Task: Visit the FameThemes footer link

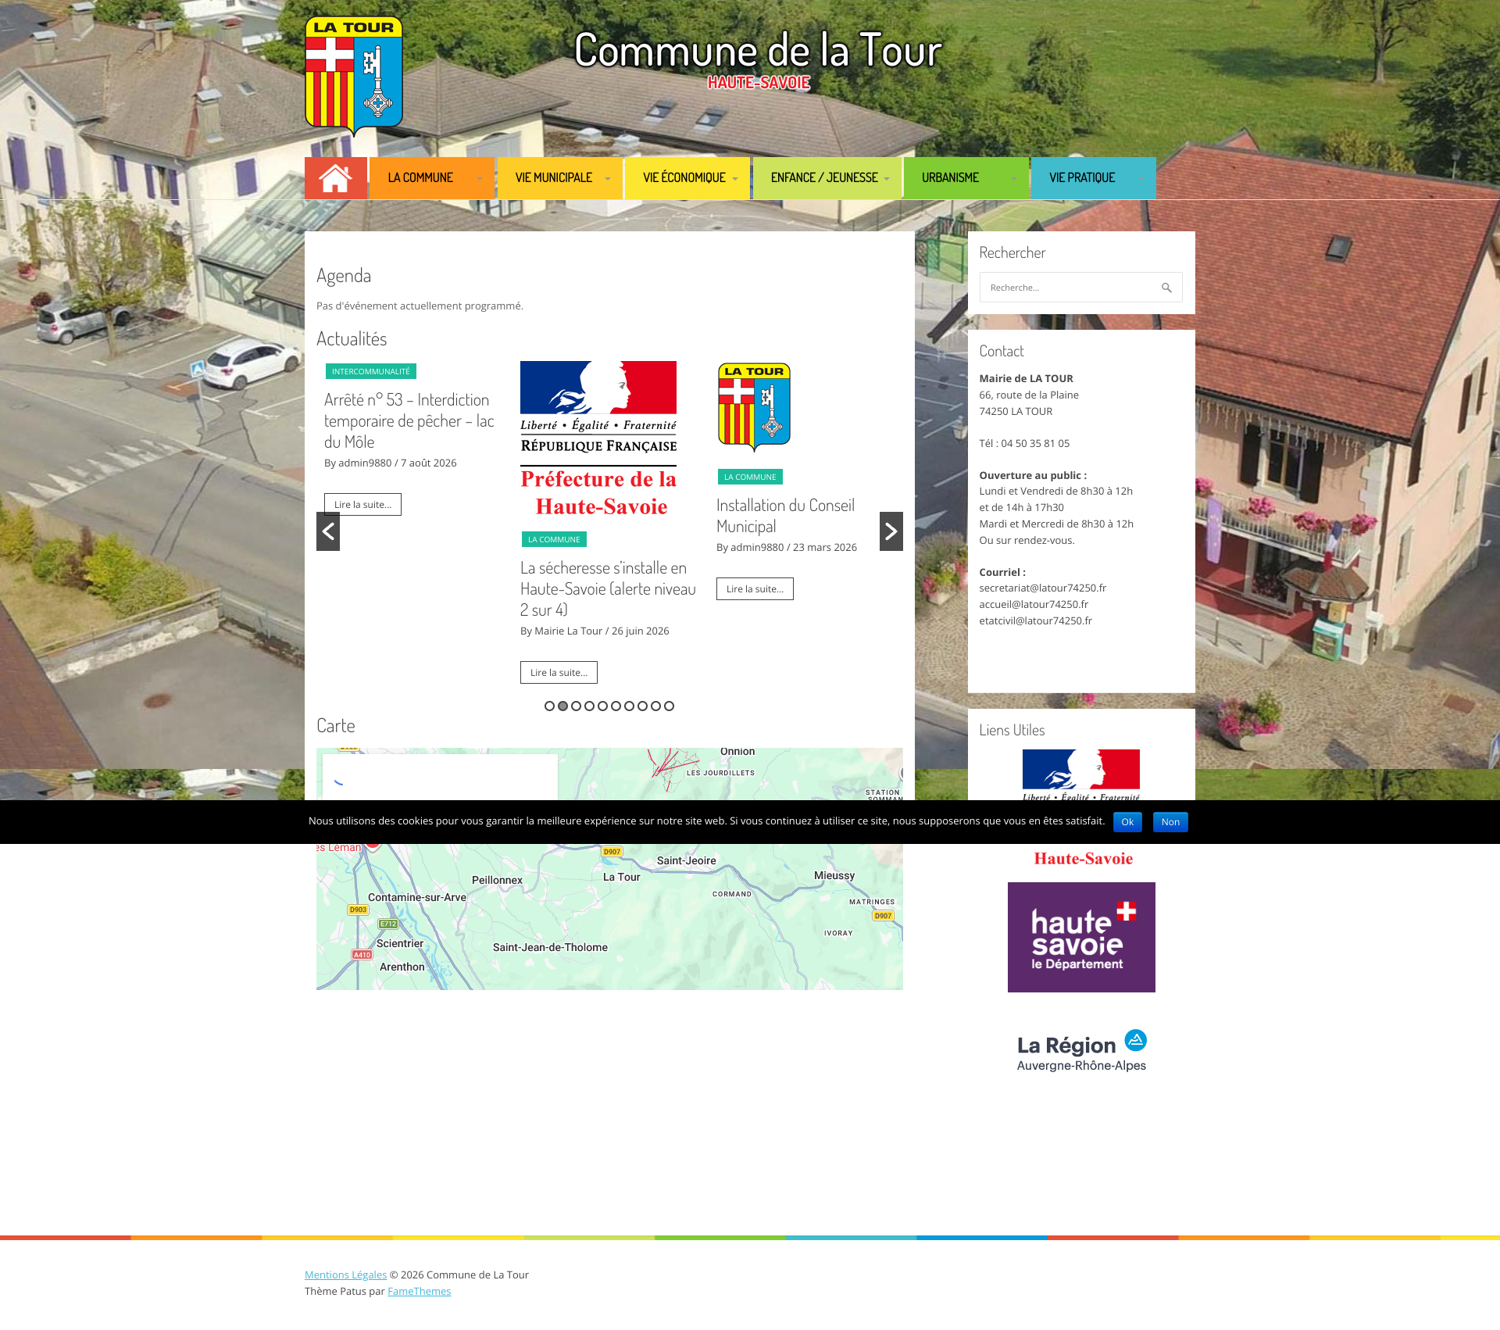Action: tap(419, 1291)
